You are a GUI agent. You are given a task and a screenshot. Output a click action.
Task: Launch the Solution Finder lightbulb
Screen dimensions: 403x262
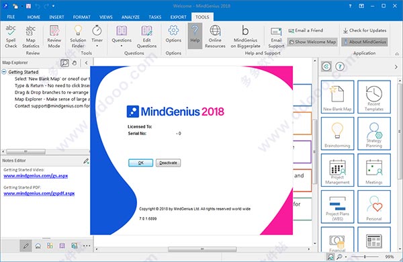point(78,36)
